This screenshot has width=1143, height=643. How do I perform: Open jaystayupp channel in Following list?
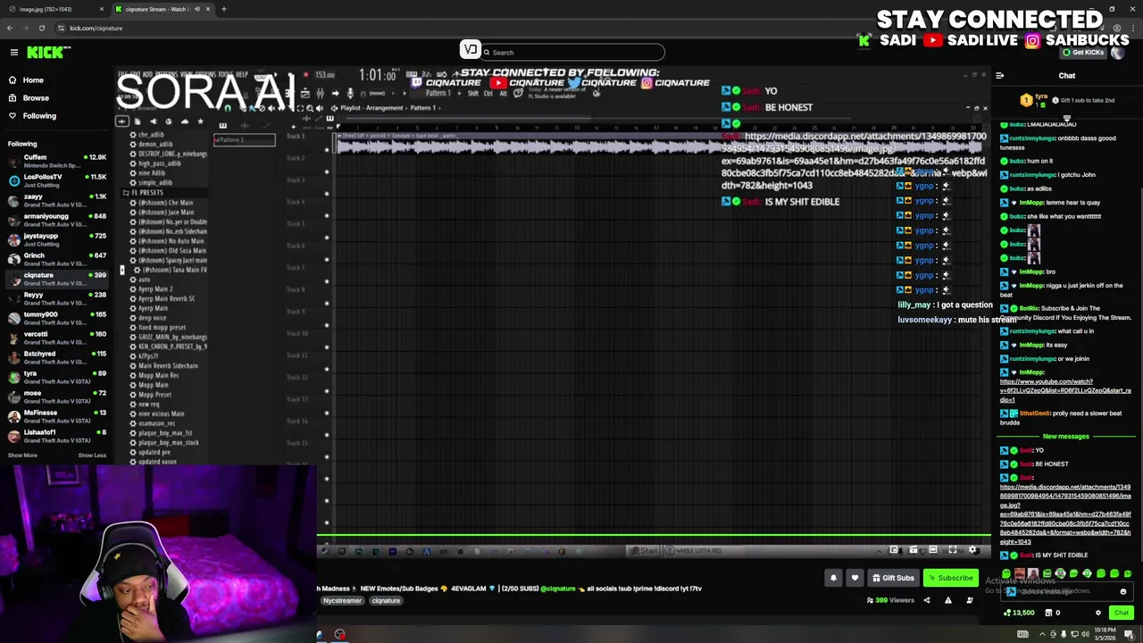pos(55,239)
